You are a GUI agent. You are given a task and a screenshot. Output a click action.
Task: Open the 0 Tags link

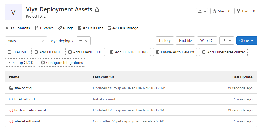coord(66,28)
